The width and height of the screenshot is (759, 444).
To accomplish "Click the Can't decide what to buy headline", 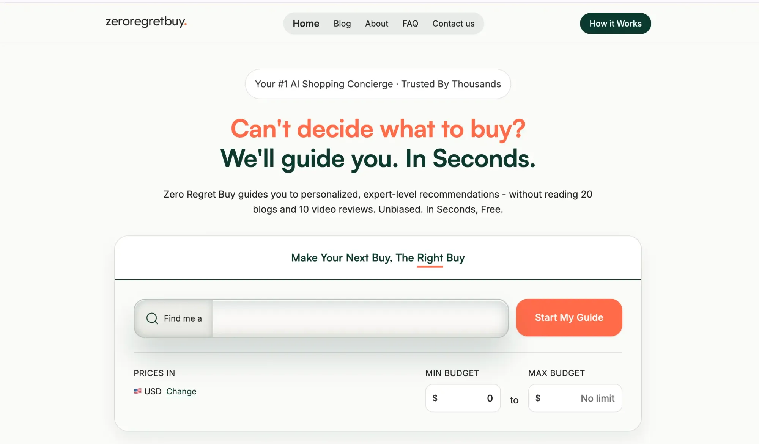I will (x=378, y=129).
